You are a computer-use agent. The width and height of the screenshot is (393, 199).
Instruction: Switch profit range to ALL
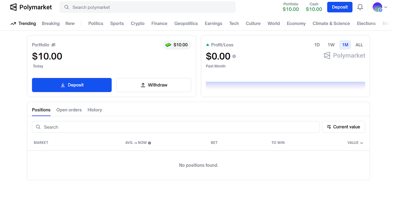pos(359,45)
